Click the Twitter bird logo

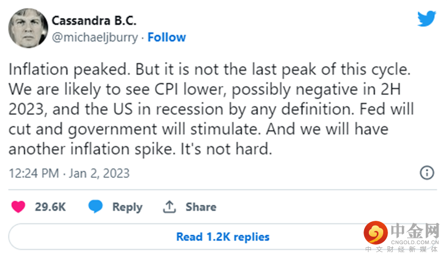click(426, 19)
